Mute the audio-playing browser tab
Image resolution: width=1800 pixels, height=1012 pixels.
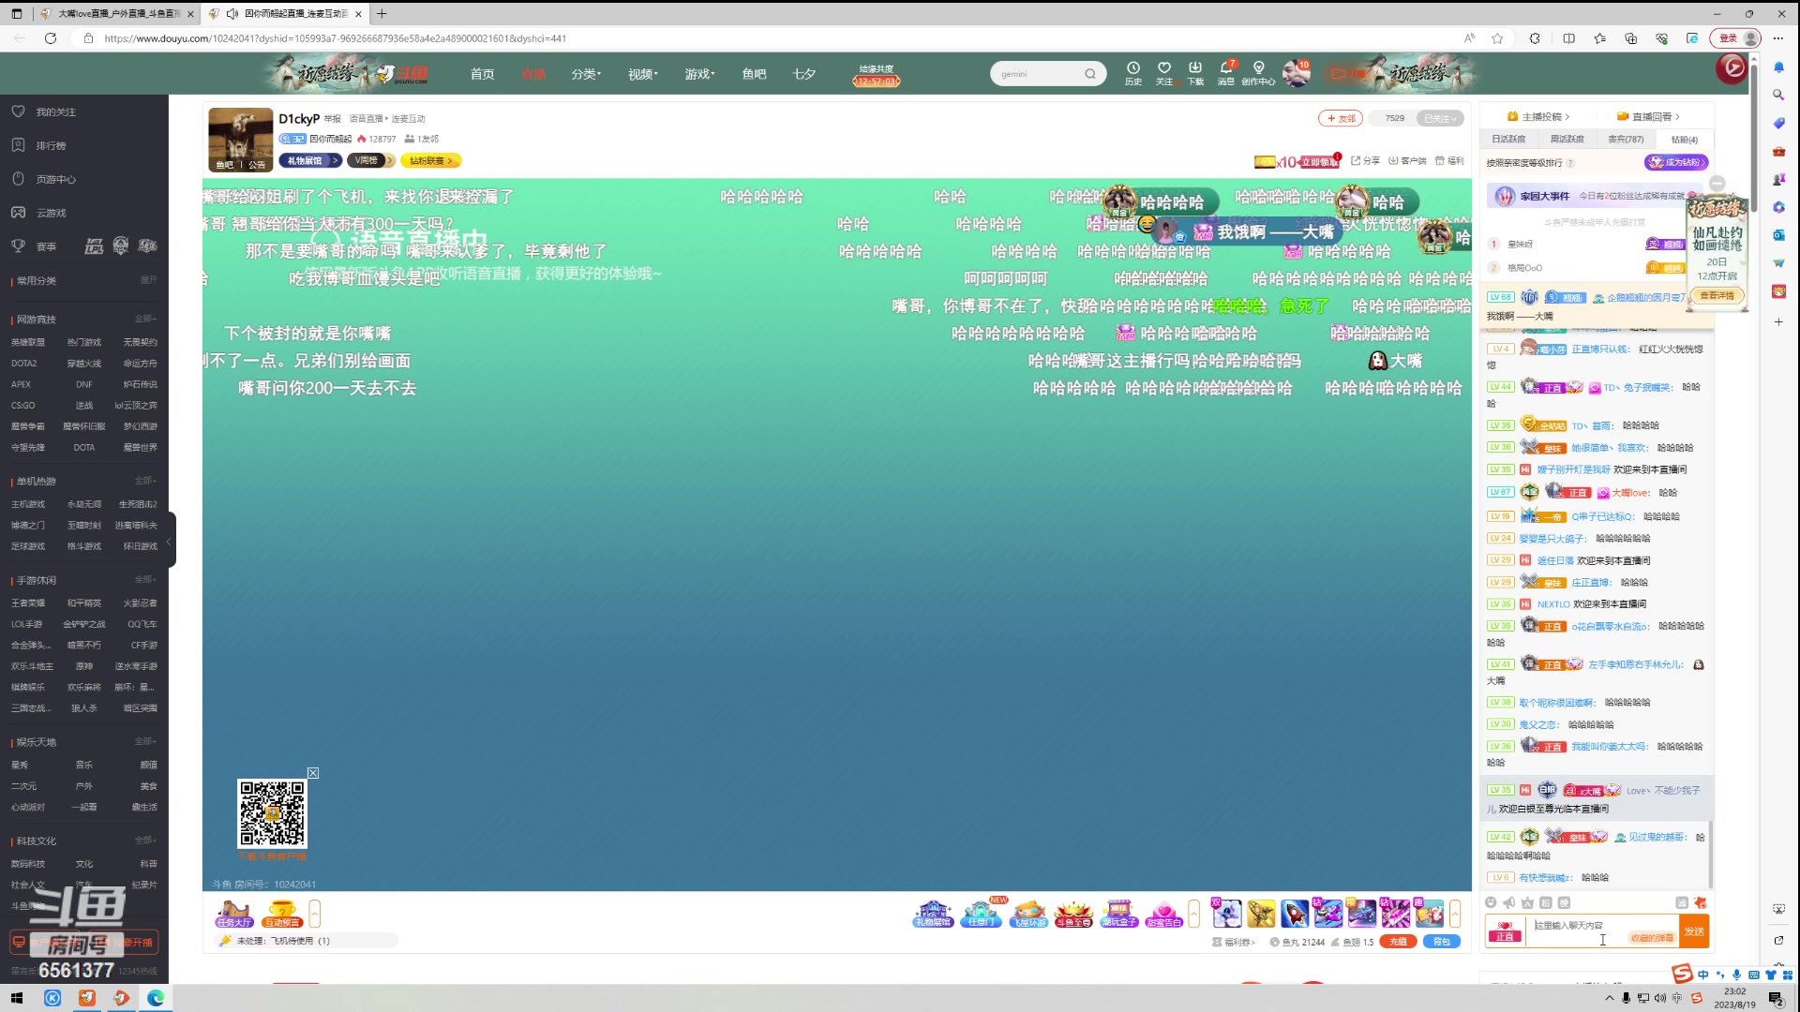pos(232,14)
